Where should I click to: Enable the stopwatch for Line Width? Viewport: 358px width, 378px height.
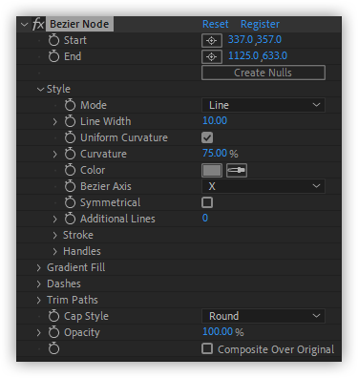70,121
